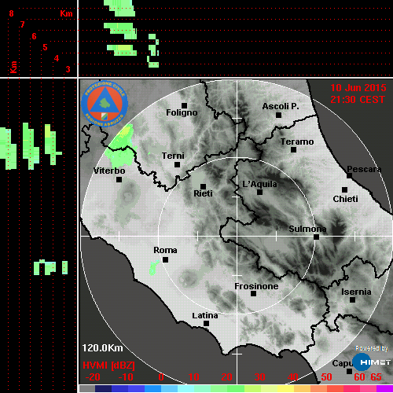Click the Roma city label
Image resolution: width=393 pixels, height=393 pixels.
click(165, 250)
